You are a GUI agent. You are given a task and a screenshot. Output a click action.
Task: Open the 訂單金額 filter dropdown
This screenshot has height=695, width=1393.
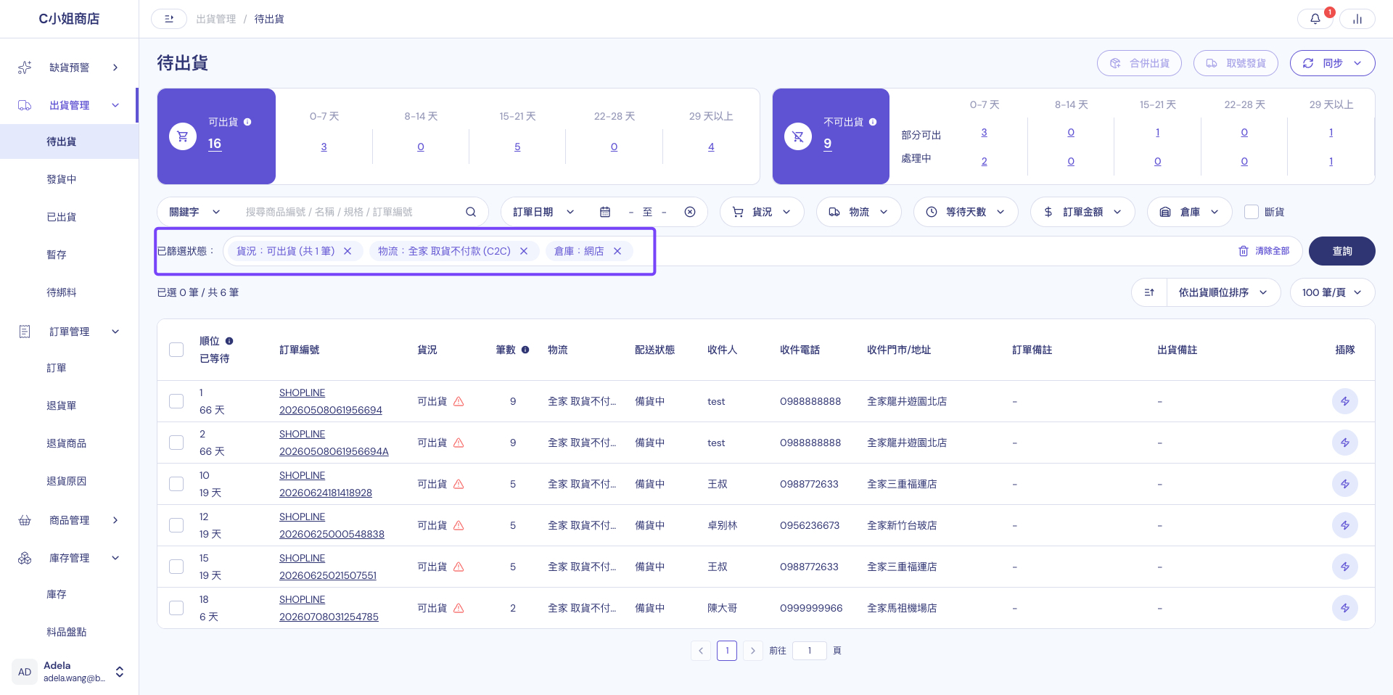tap(1082, 212)
